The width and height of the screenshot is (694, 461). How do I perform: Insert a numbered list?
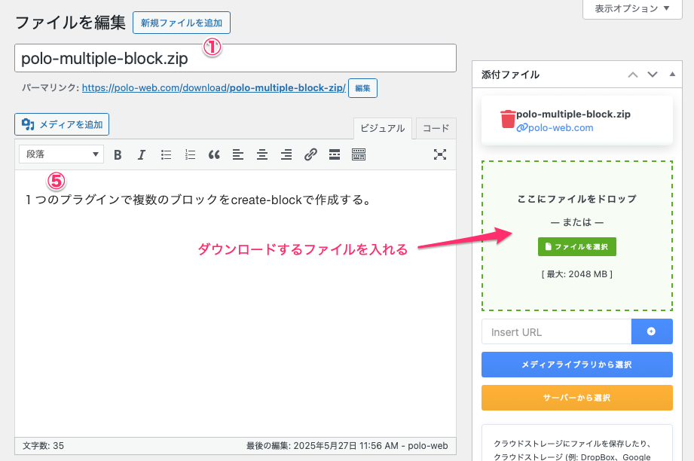(x=190, y=154)
